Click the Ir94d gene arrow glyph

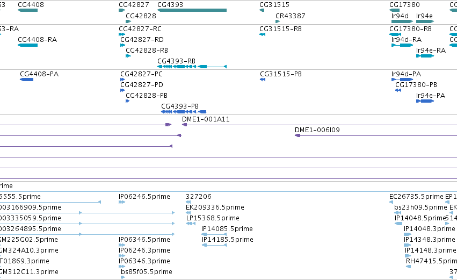(x=402, y=21)
